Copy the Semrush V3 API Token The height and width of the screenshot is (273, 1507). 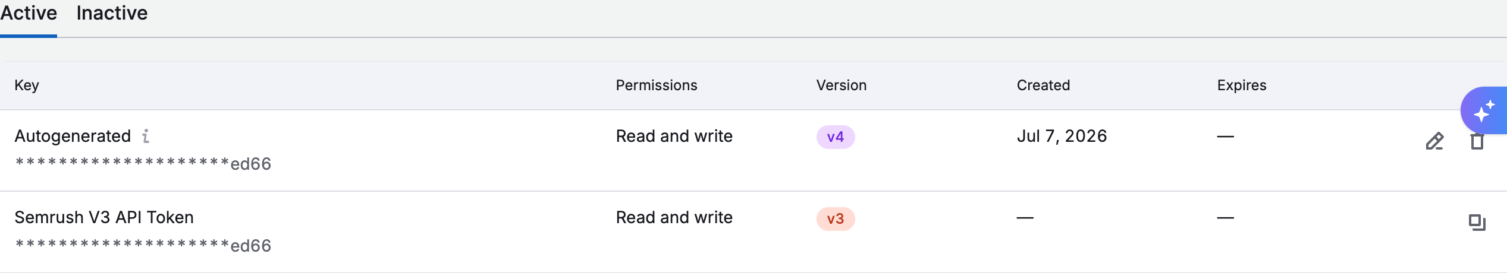[x=1477, y=223]
